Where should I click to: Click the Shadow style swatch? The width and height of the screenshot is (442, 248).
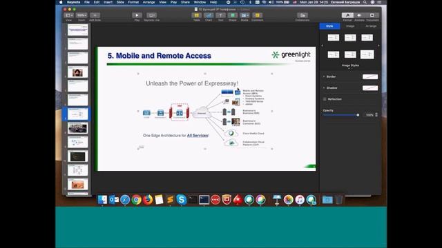tap(370, 87)
